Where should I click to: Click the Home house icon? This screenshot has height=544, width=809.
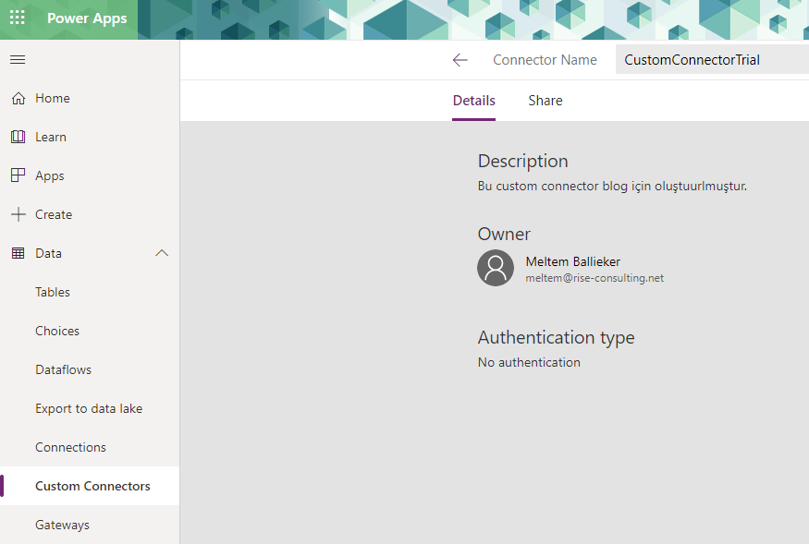coord(18,98)
